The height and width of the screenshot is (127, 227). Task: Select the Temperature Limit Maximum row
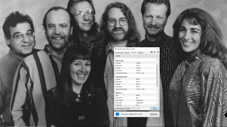(136, 87)
